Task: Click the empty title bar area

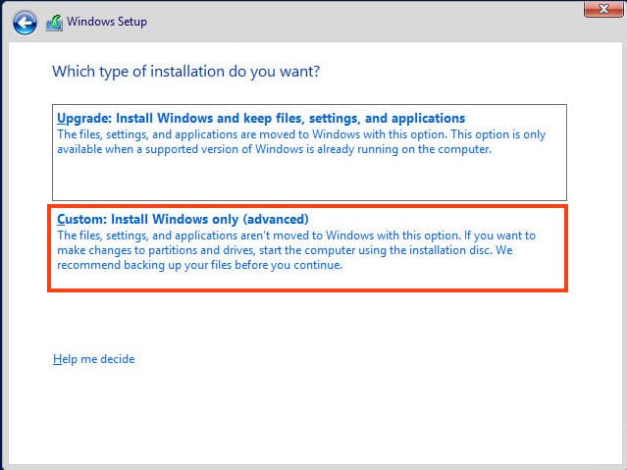Action: tap(343, 20)
